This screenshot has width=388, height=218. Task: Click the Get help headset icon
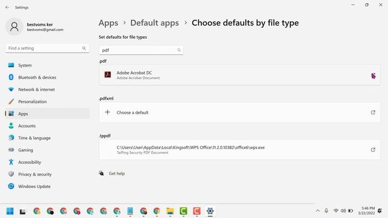101,173
